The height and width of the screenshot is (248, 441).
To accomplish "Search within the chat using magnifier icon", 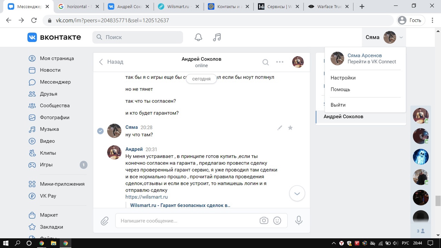I will click(266, 62).
